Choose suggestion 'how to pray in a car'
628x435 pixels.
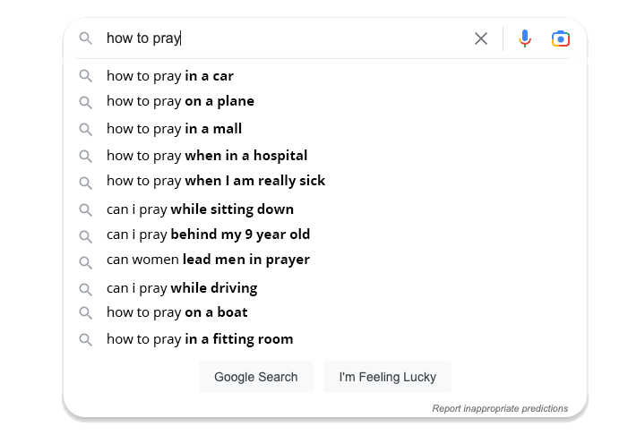(x=170, y=76)
